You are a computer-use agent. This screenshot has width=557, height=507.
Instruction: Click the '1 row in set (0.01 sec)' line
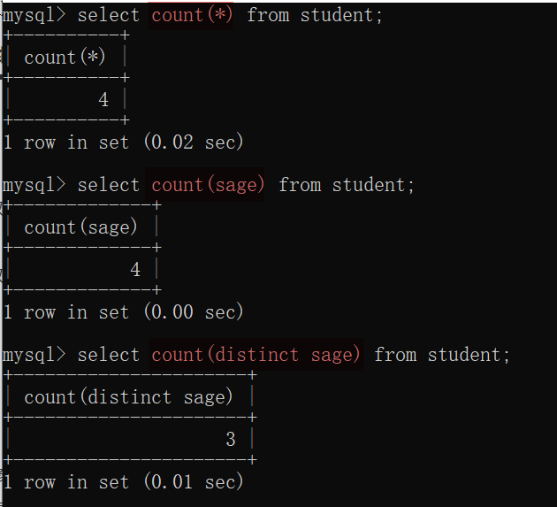point(123,482)
